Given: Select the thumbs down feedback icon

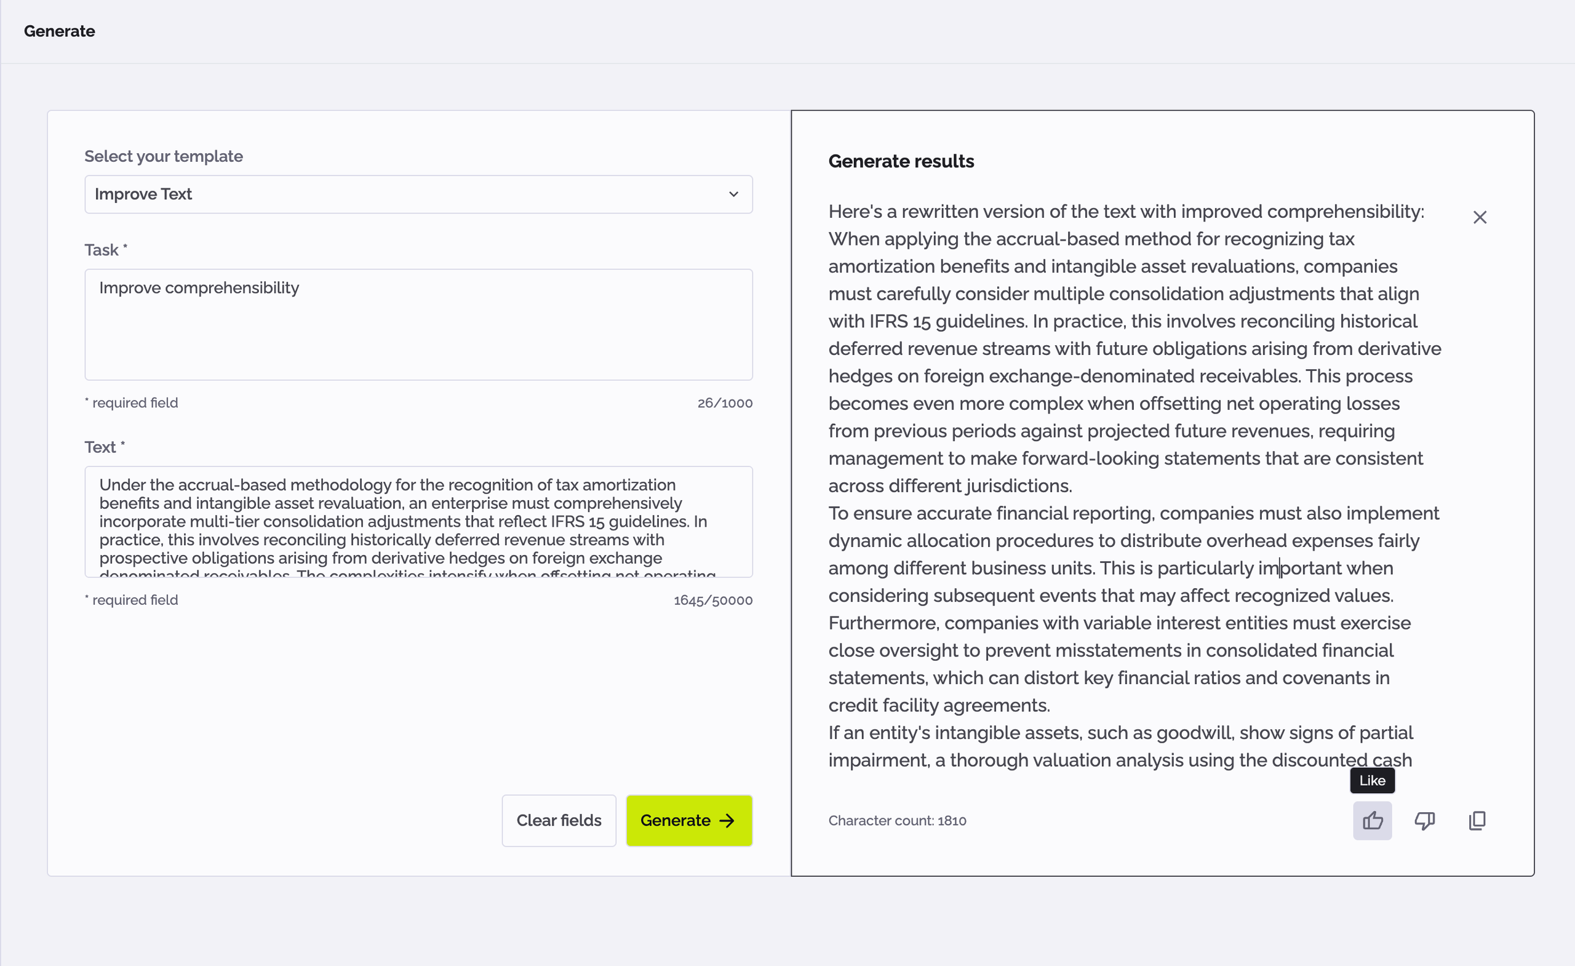Looking at the screenshot, I should tap(1424, 820).
